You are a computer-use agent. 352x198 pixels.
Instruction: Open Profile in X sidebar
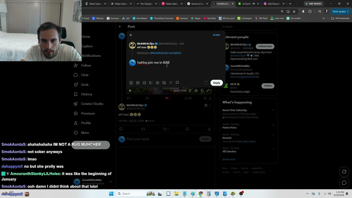[x=82, y=123]
